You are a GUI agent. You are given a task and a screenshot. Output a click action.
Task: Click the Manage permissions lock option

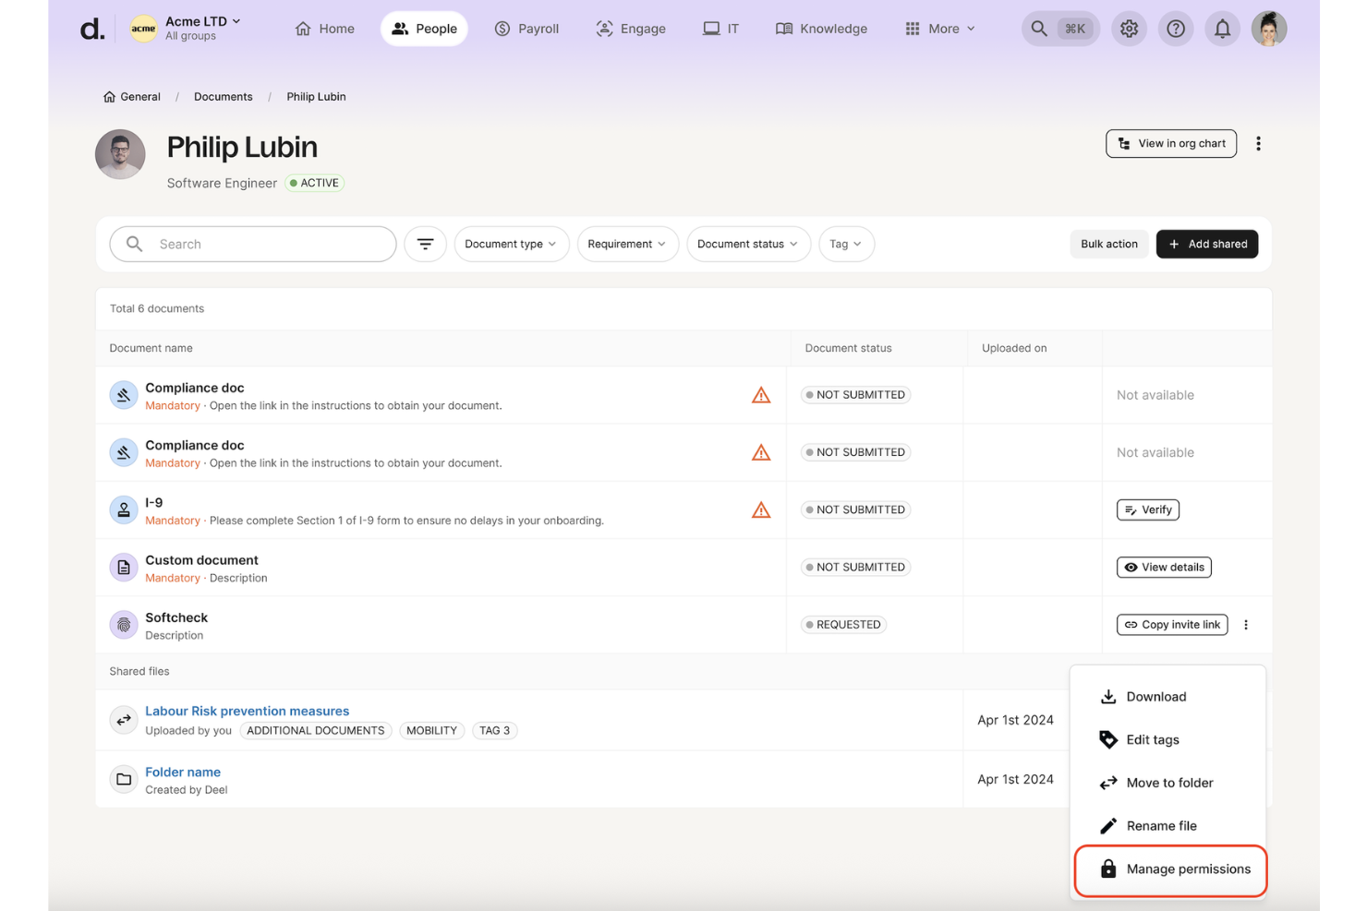pos(1187,869)
